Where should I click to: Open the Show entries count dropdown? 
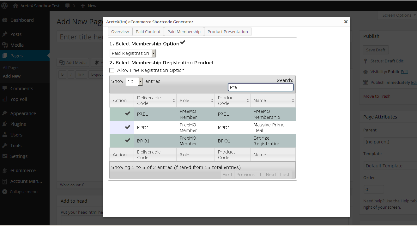(134, 82)
